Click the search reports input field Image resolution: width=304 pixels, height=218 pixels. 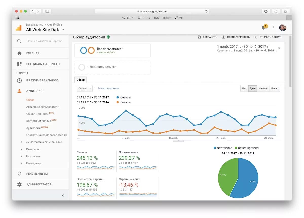[x=44, y=41]
